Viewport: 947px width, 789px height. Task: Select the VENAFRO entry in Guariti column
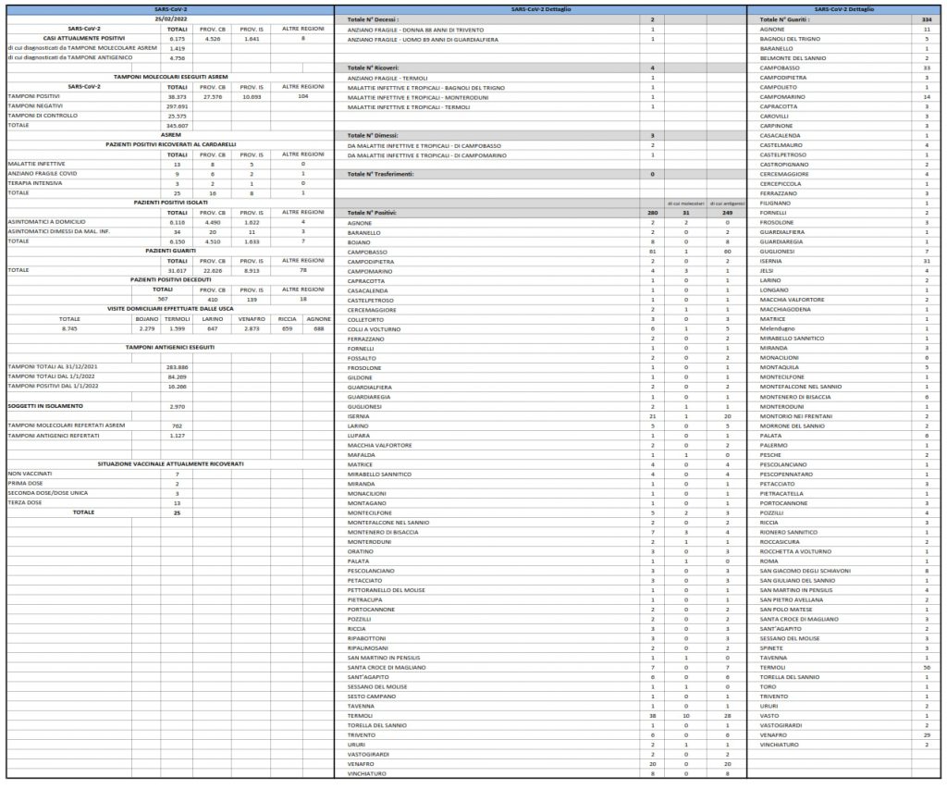(x=773, y=735)
